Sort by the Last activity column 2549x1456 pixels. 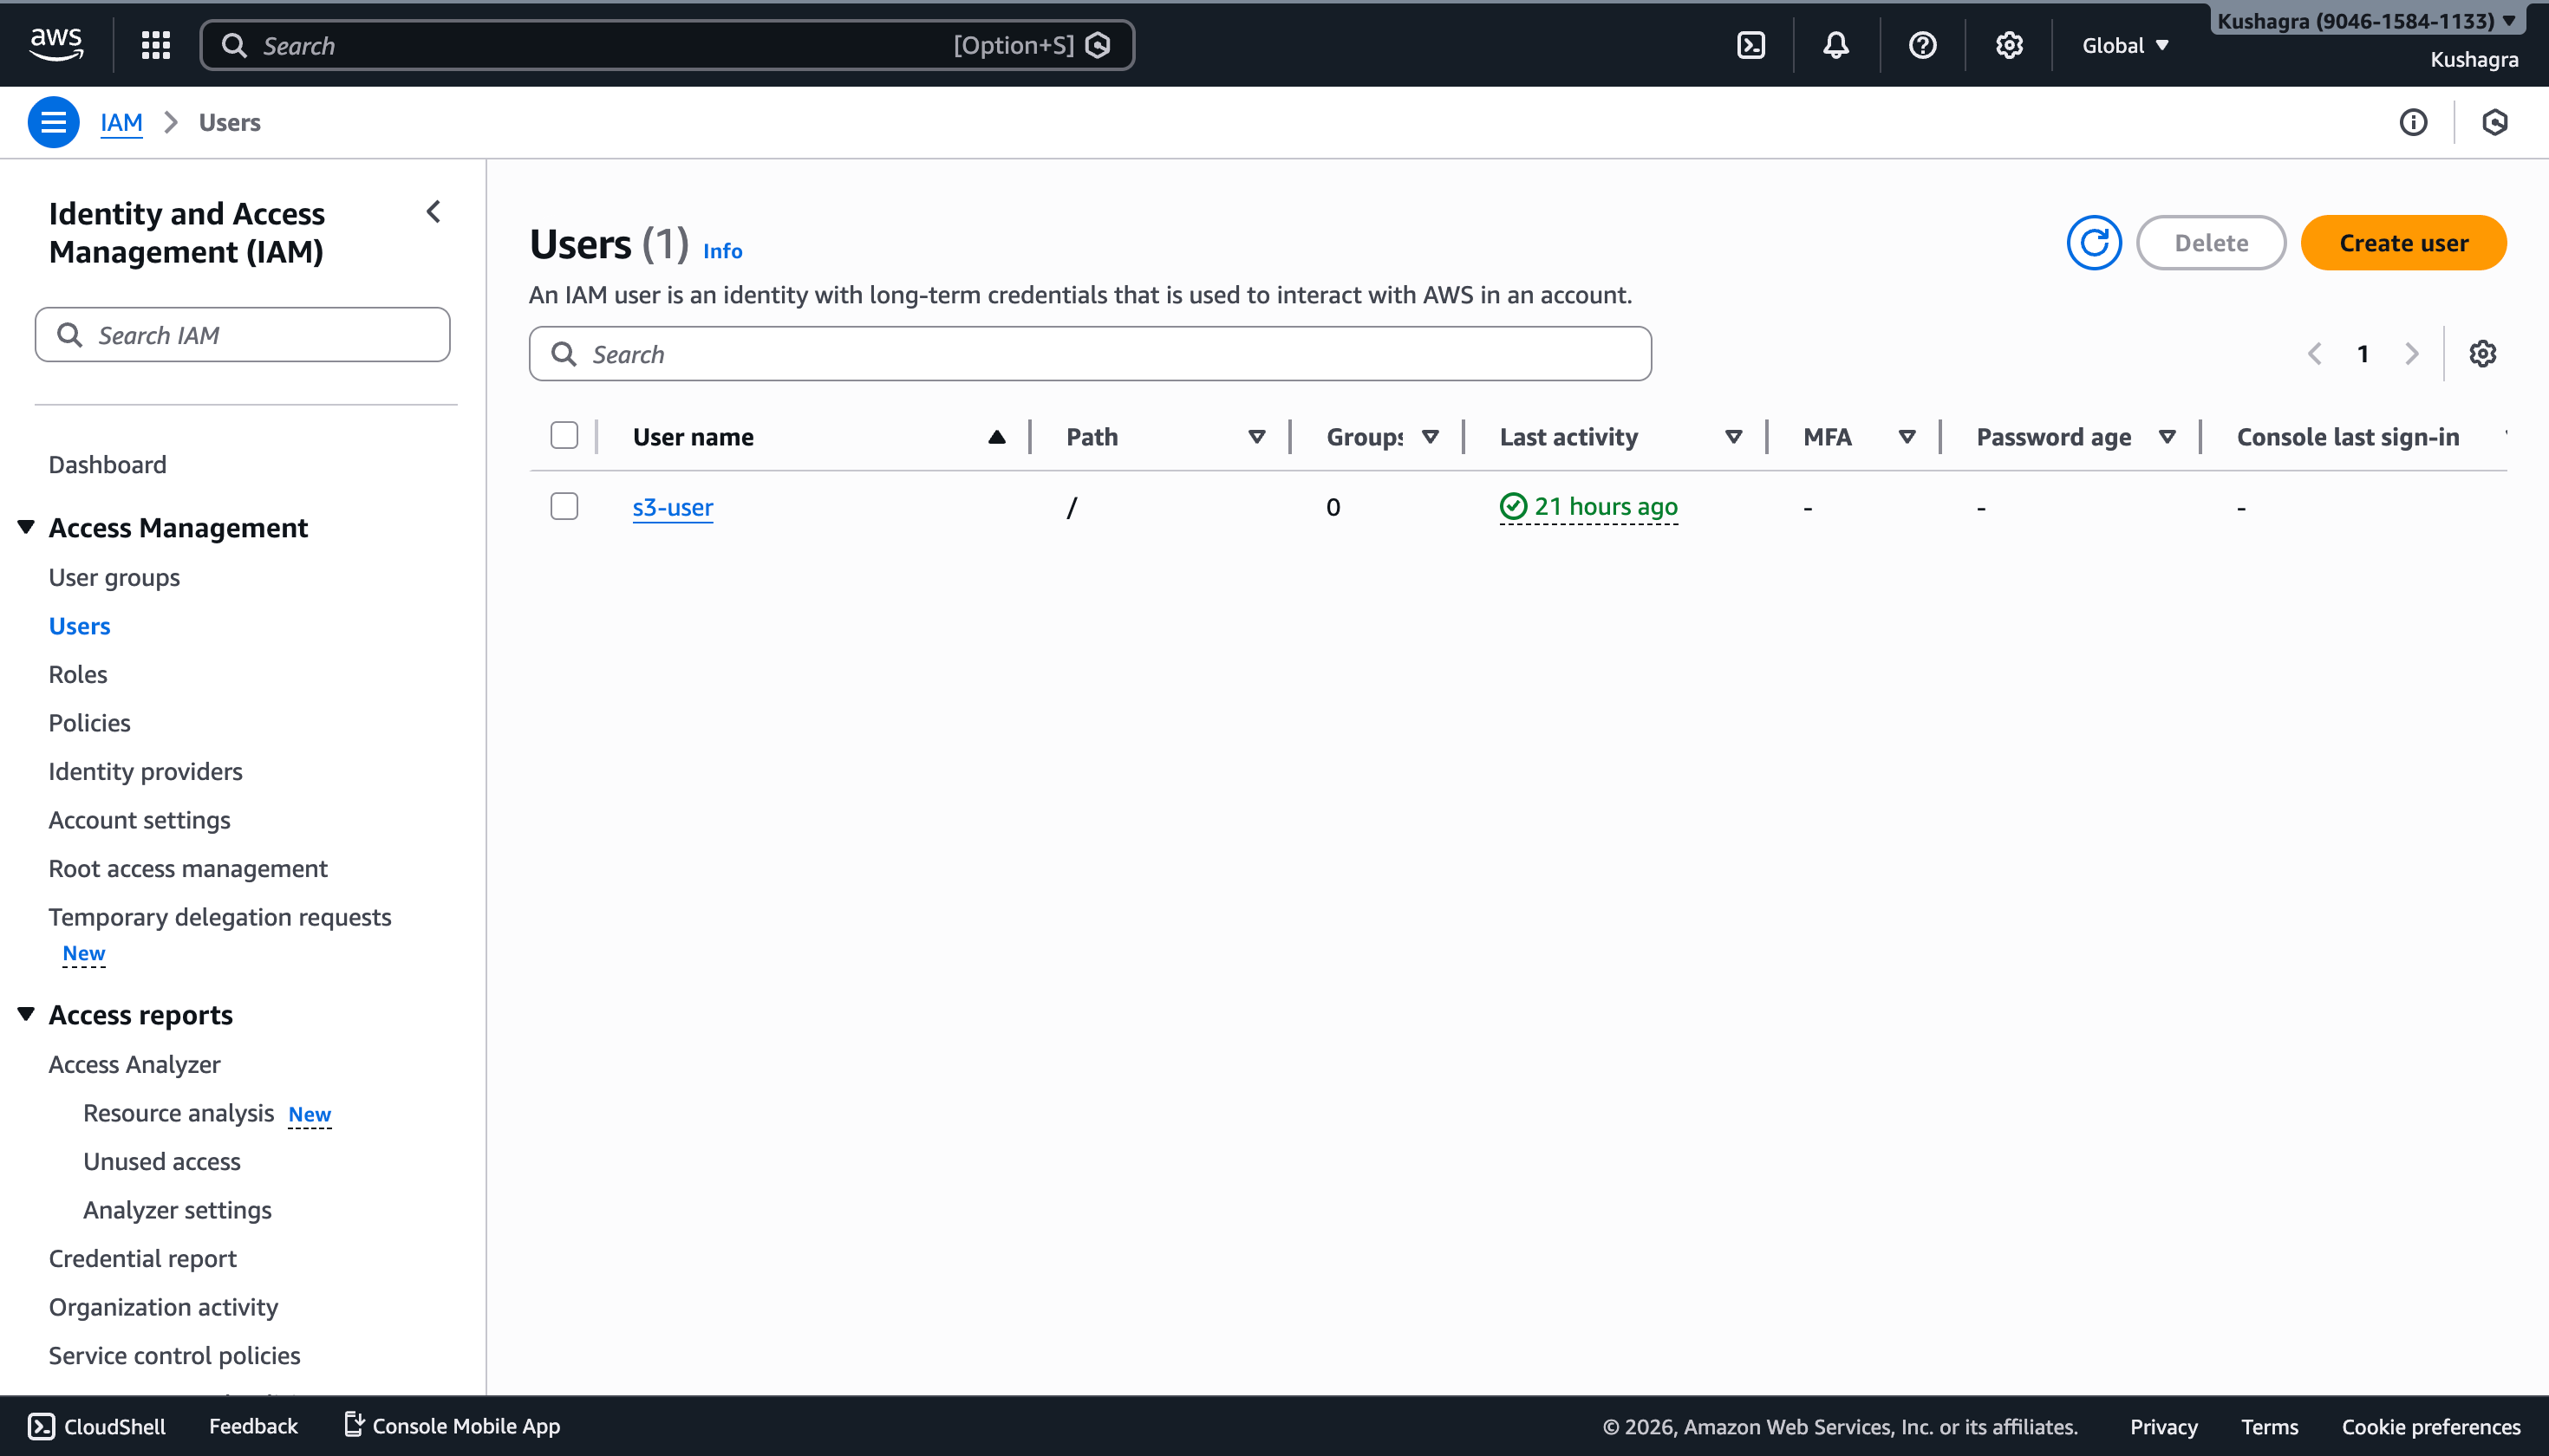(x=1734, y=437)
